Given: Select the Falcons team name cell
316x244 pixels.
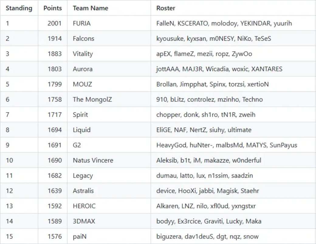Looking at the screenshot, I should pyautogui.click(x=84, y=39).
